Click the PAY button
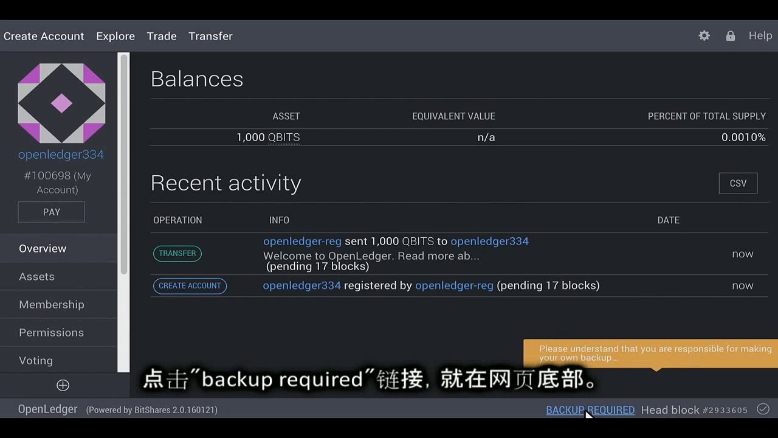778x438 pixels. click(x=52, y=212)
